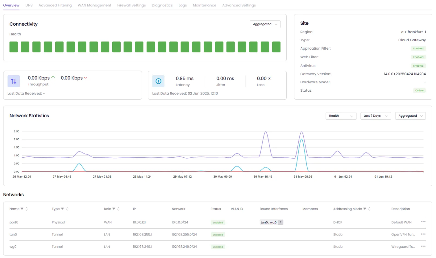
Task: Switch to the DNS tab
Action: tap(29, 5)
